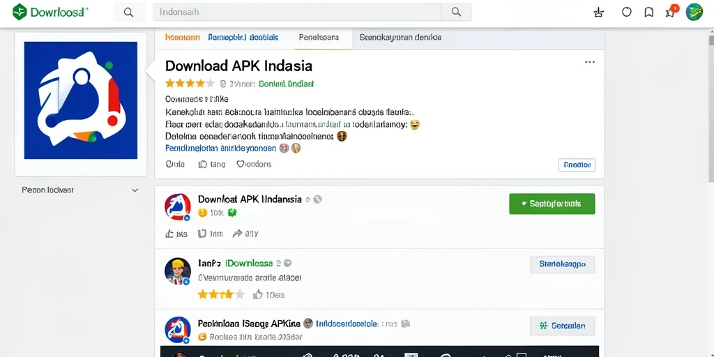714x357 pixels.
Task: Expand the Peoon lodvaat dropdown chevron
Action: 135,190
